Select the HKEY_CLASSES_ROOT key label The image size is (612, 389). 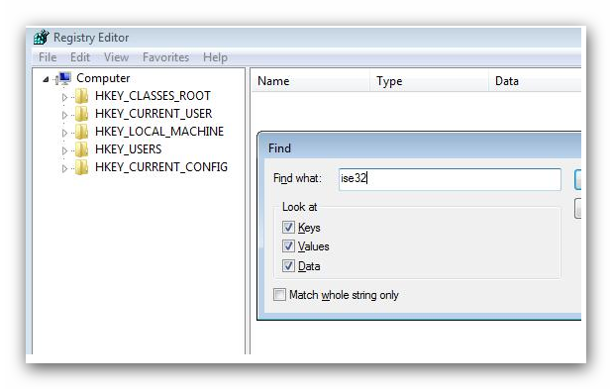[x=153, y=96]
